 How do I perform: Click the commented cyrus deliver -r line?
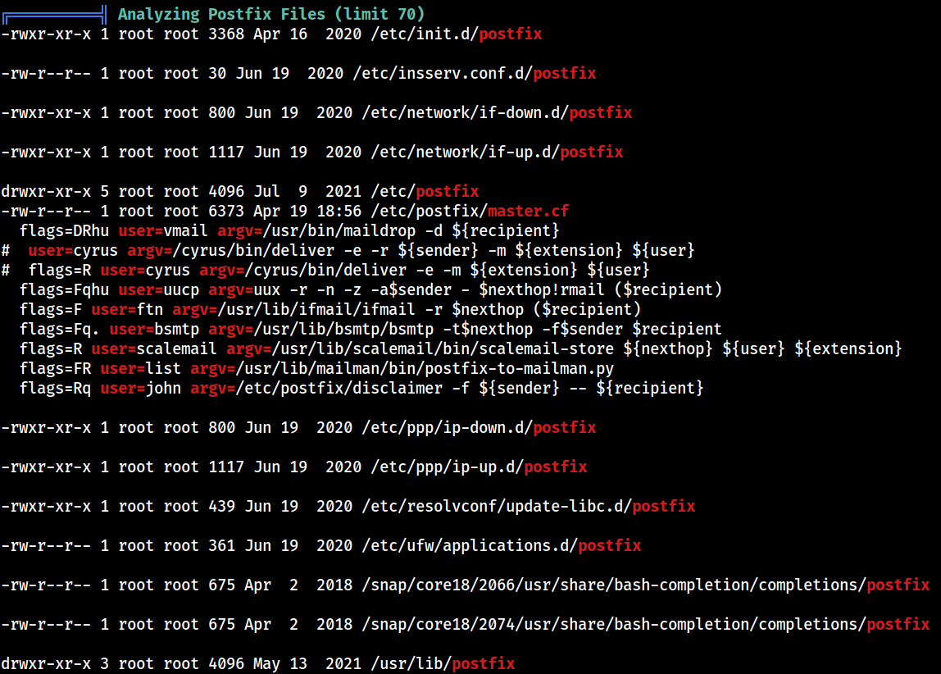click(x=348, y=250)
